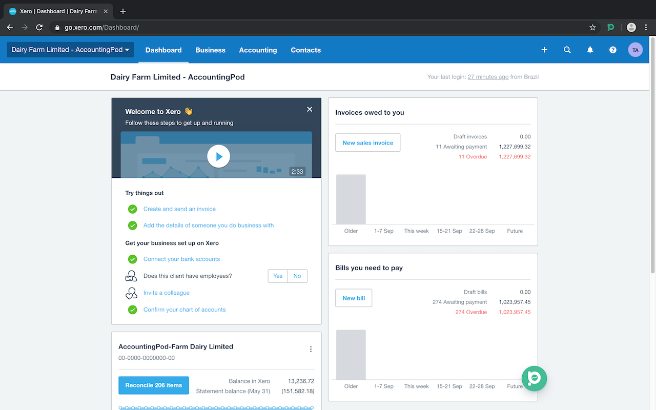Viewport: 656px width, 410px height.
Task: Open the bank account three-dot menu
Action: [x=311, y=349]
